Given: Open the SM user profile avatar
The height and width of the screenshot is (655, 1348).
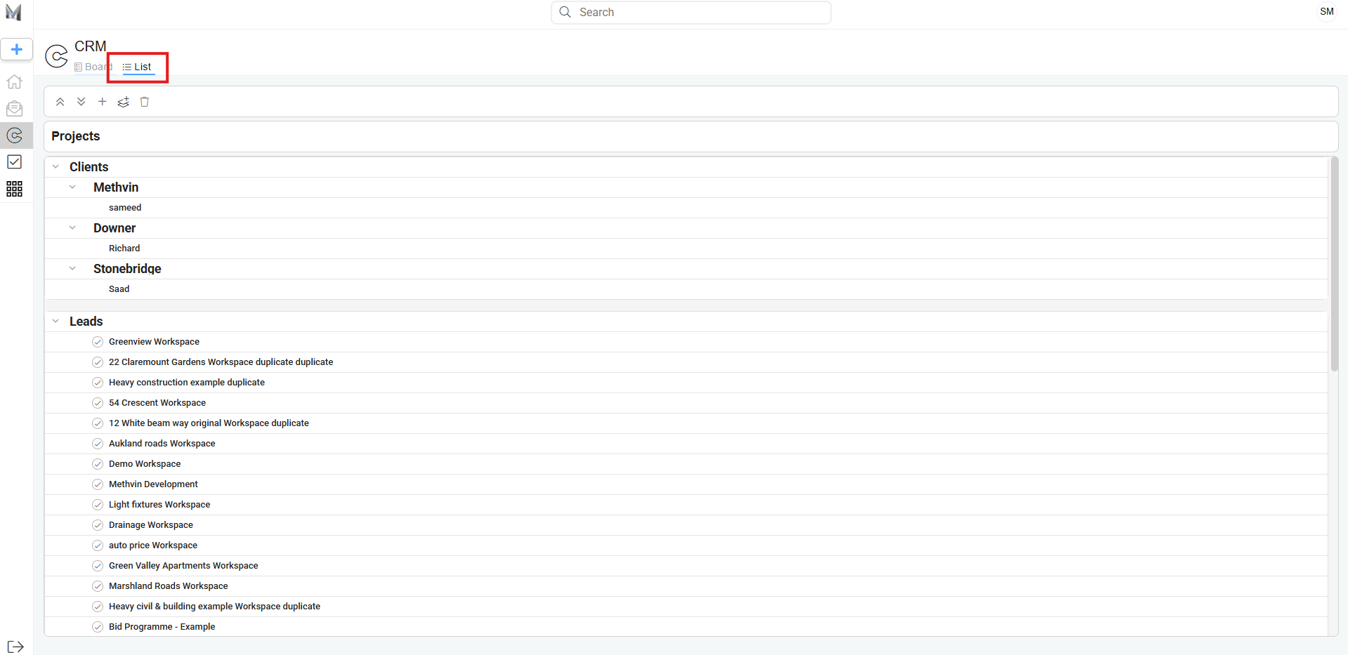Looking at the screenshot, I should coord(1326,12).
